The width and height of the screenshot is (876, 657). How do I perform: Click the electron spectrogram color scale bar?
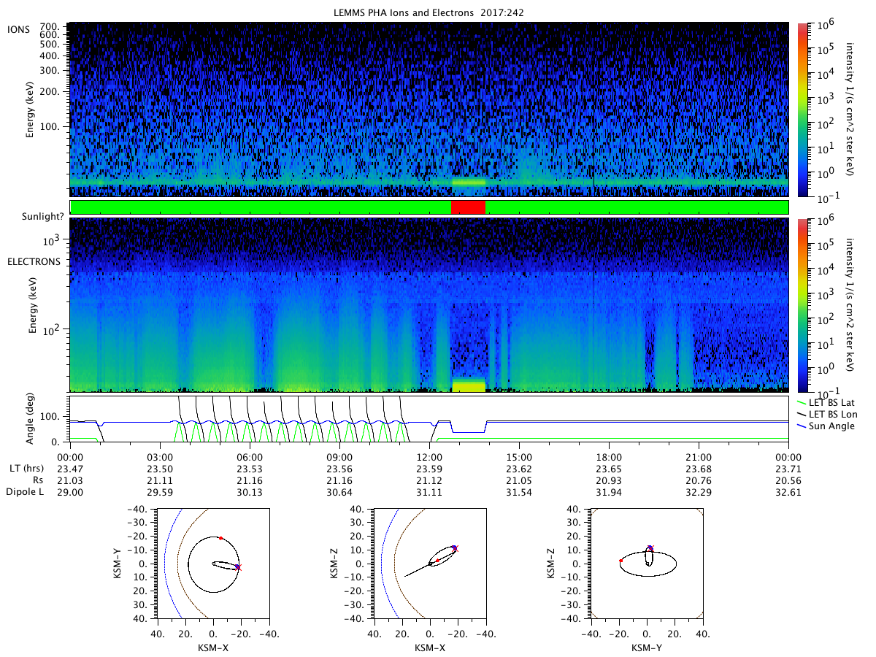(802, 305)
